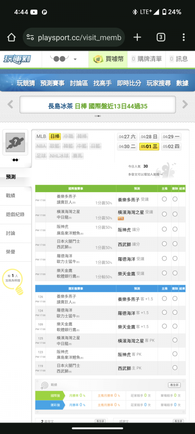Select 主推 for 國際盤 西武獅 row
This screenshot has width=195, height=434.
click(164, 243)
